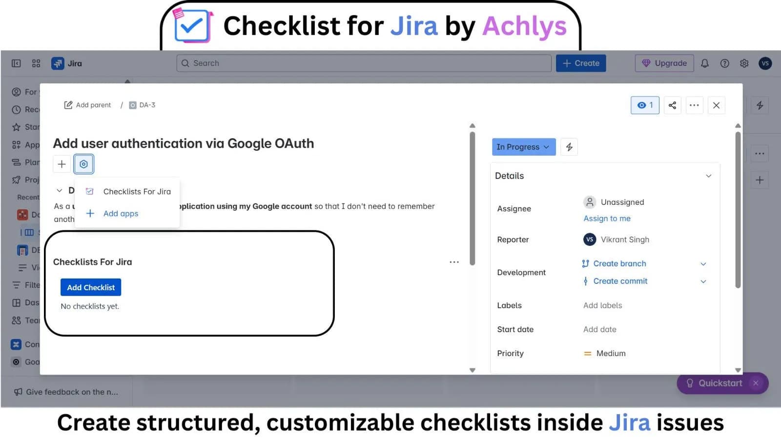Viewport: 781px width, 439px height.
Task: Select Checklists For Jira menu entry
Action: point(137,192)
